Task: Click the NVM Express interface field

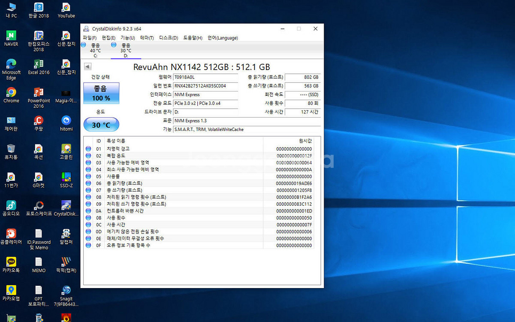Action: click(x=205, y=94)
